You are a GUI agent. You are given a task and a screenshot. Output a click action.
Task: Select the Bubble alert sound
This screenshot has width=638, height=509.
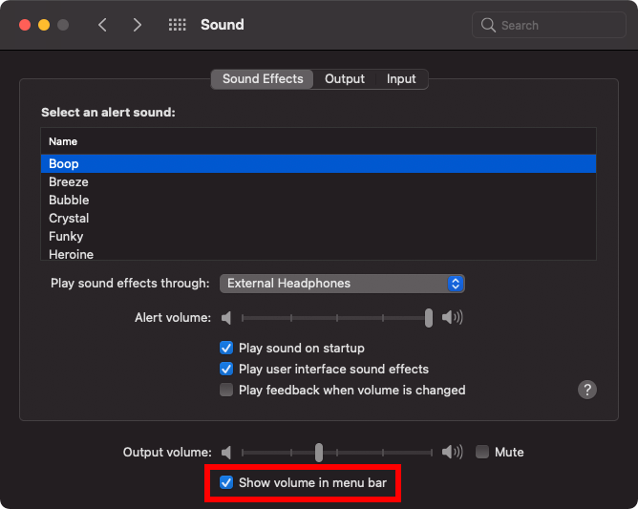click(319, 201)
